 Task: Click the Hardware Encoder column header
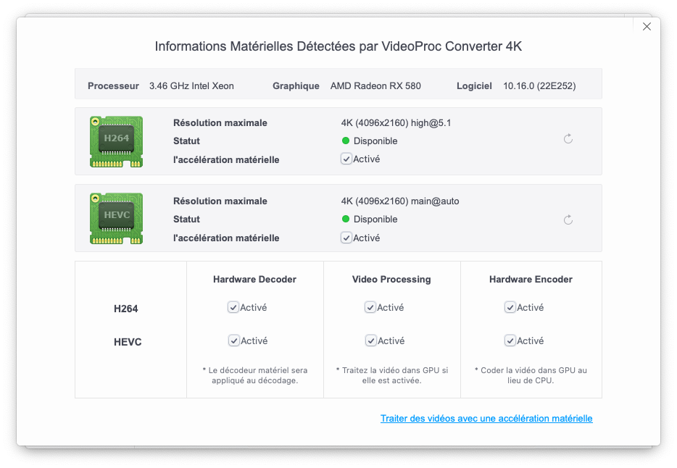coord(531,280)
